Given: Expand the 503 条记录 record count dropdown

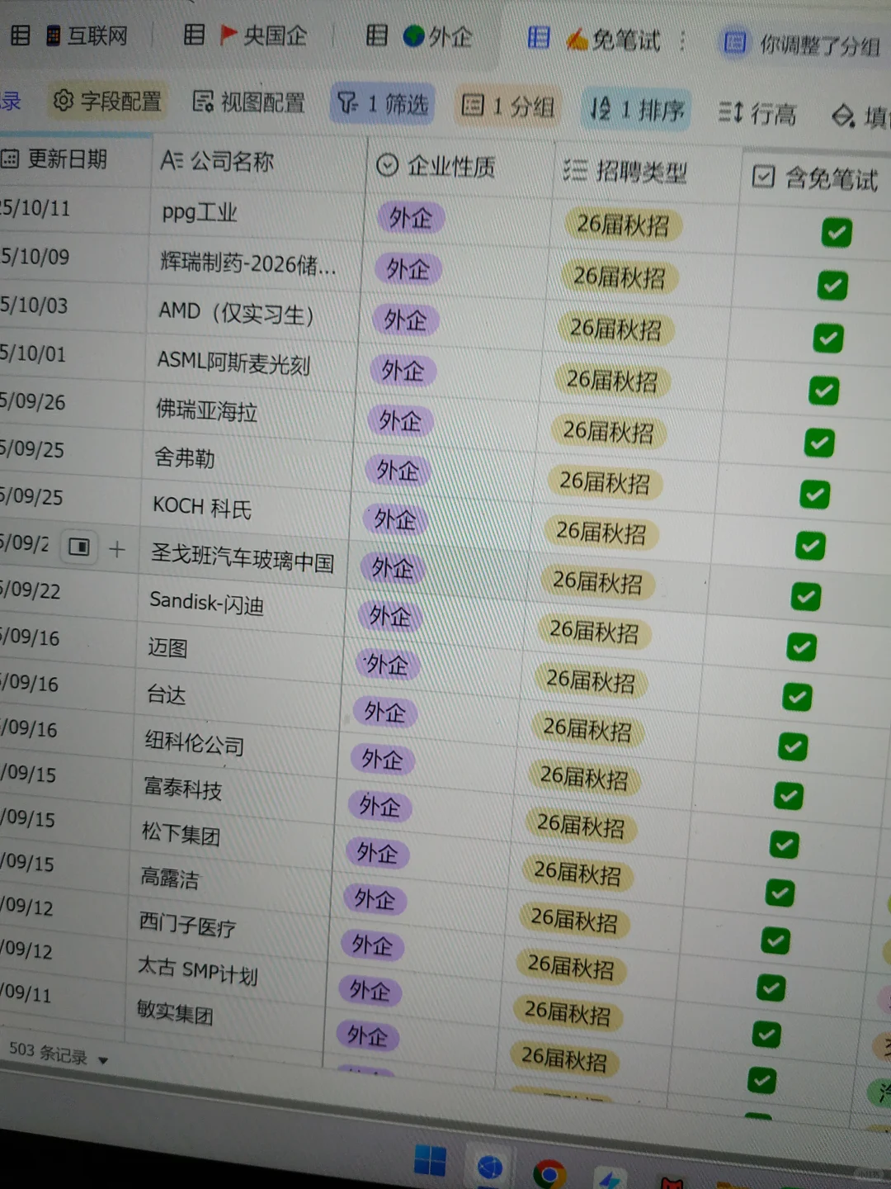Looking at the screenshot, I should point(101,1059).
